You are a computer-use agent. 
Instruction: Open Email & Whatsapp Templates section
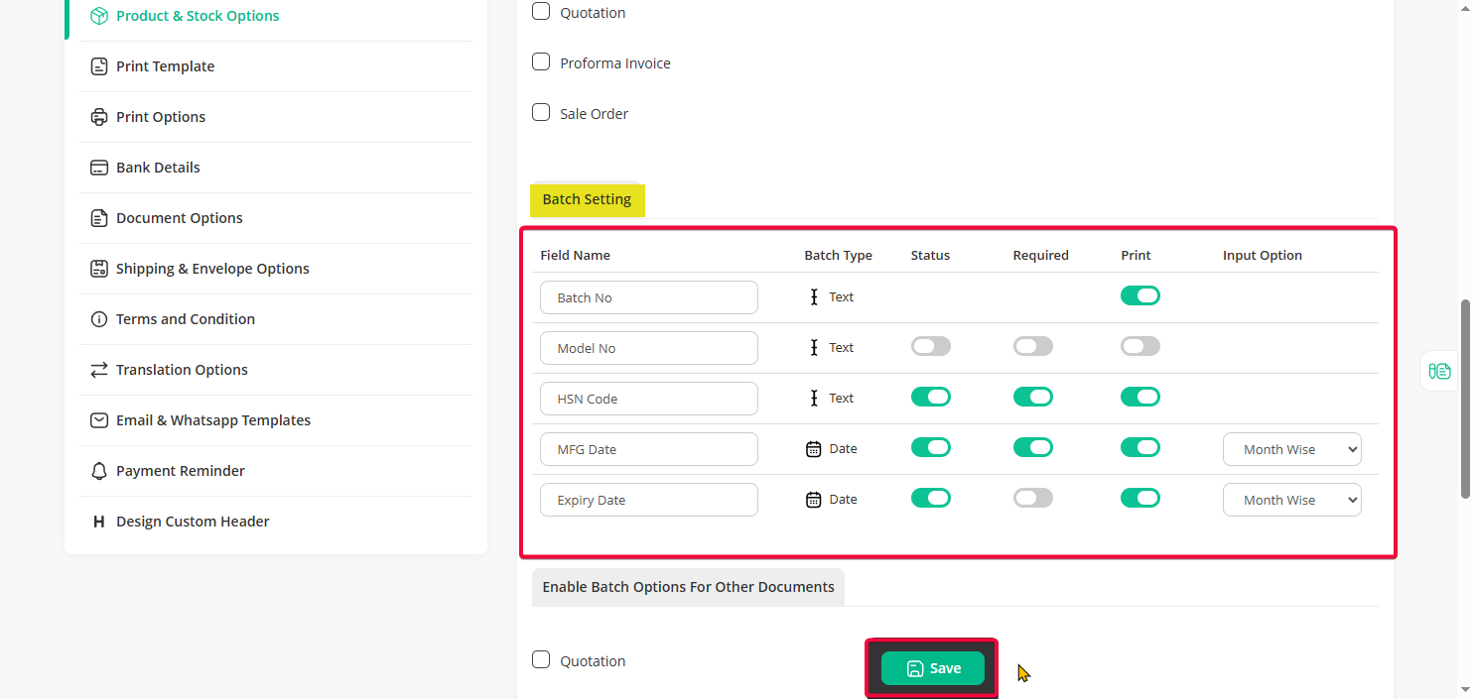click(x=212, y=420)
